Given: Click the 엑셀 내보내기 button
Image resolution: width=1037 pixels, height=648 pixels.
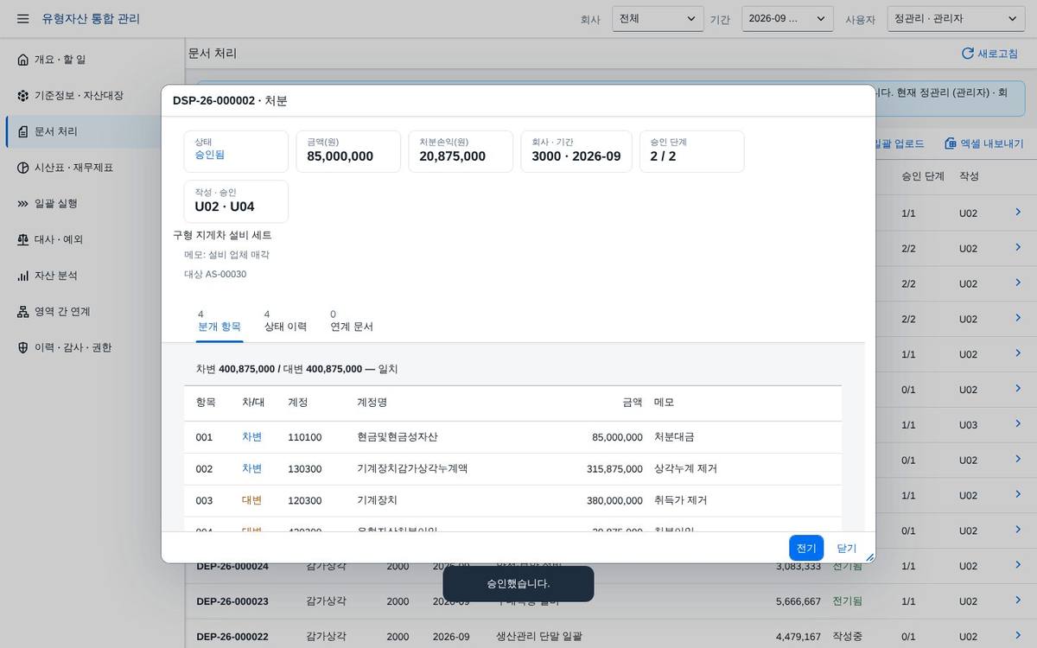Looking at the screenshot, I should pos(984,143).
